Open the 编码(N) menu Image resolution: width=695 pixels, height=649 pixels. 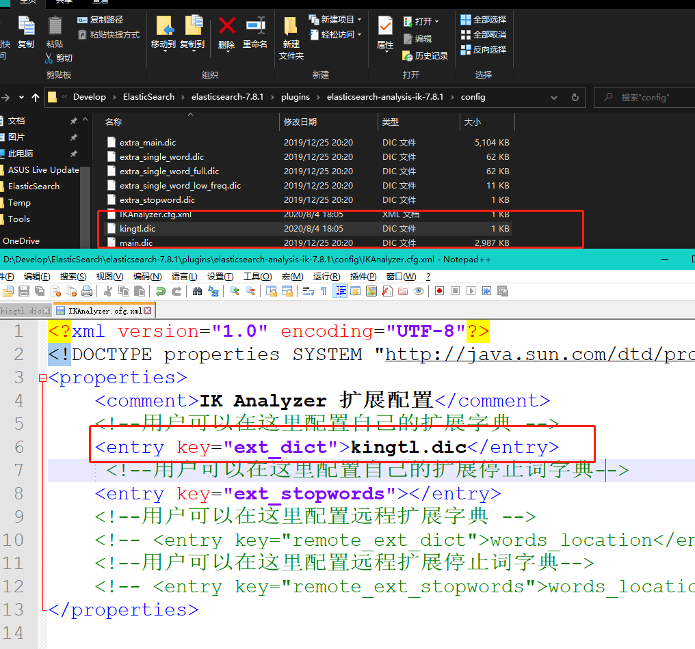click(x=147, y=277)
